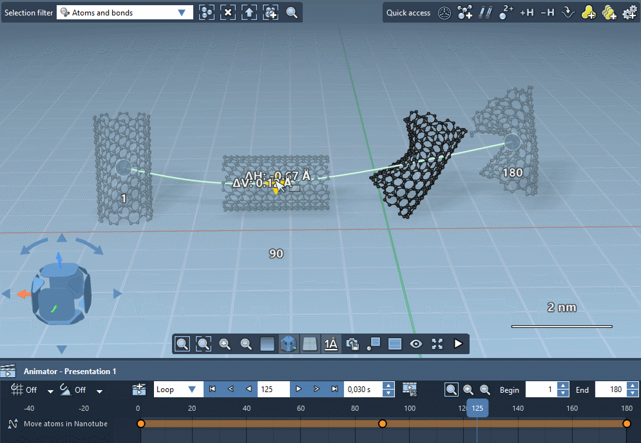The height and width of the screenshot is (443, 641).
Task: Click the find/search magnifier in selection toolbar
Action: point(292,12)
